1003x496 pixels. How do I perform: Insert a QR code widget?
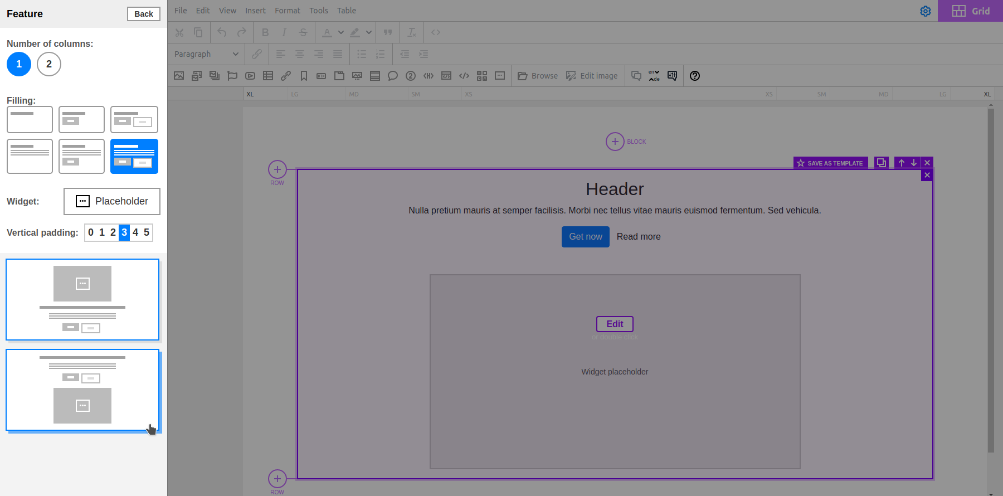point(482,76)
